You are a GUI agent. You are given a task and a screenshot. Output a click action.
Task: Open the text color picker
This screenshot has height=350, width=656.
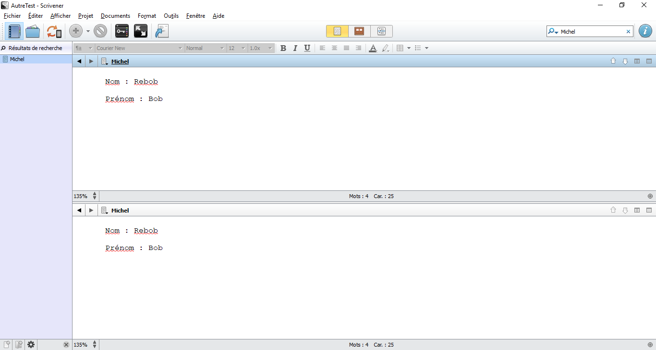click(x=373, y=48)
